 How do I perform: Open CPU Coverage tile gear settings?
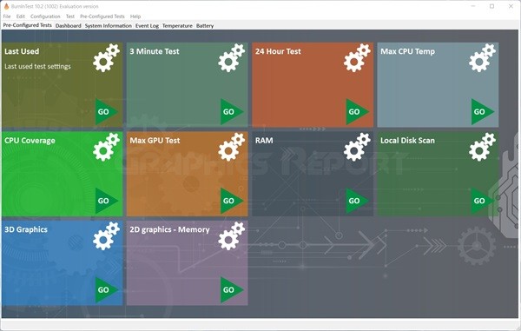click(106, 147)
